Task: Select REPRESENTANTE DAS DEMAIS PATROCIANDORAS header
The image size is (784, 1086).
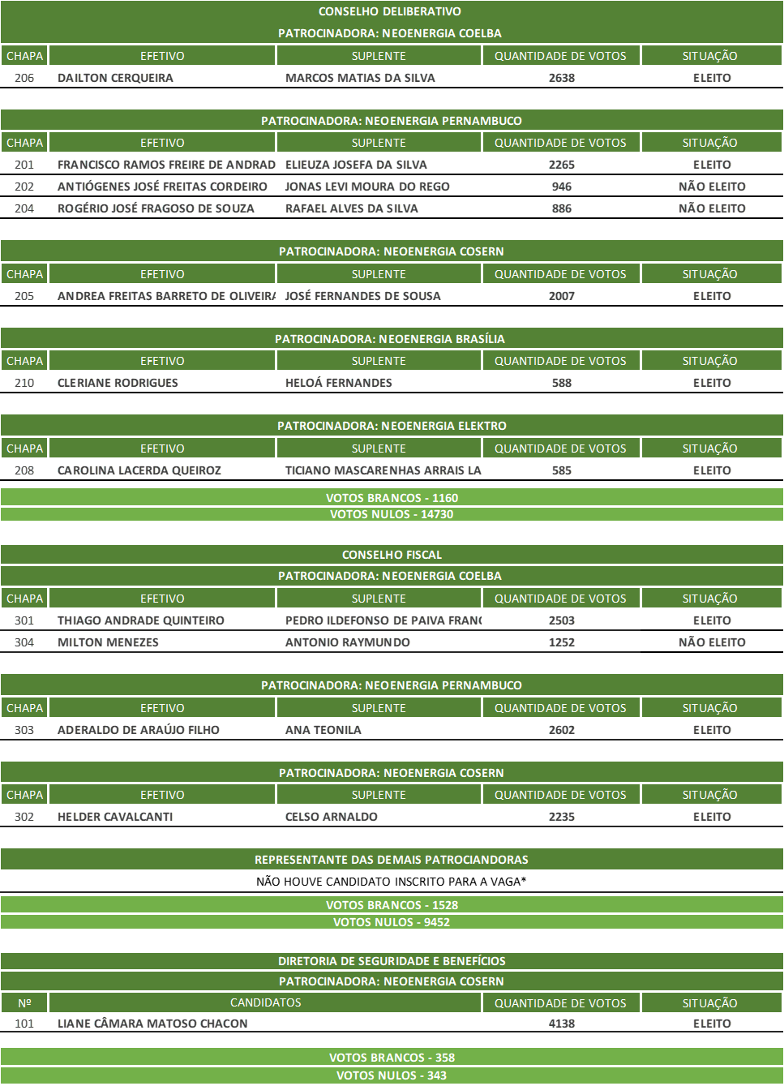Action: pos(392,860)
